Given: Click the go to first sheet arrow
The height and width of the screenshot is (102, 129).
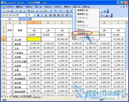Looking at the screenshot, I should coord(2,97).
